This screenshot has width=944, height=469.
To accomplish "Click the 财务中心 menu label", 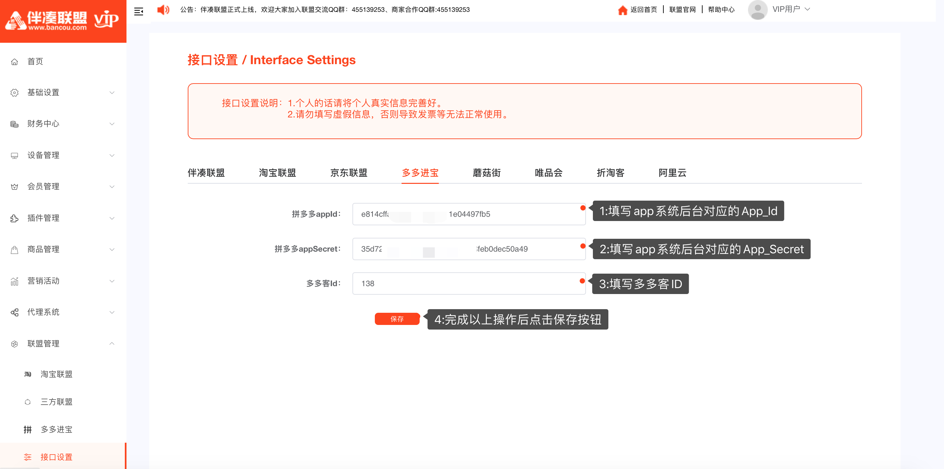I will [x=43, y=124].
